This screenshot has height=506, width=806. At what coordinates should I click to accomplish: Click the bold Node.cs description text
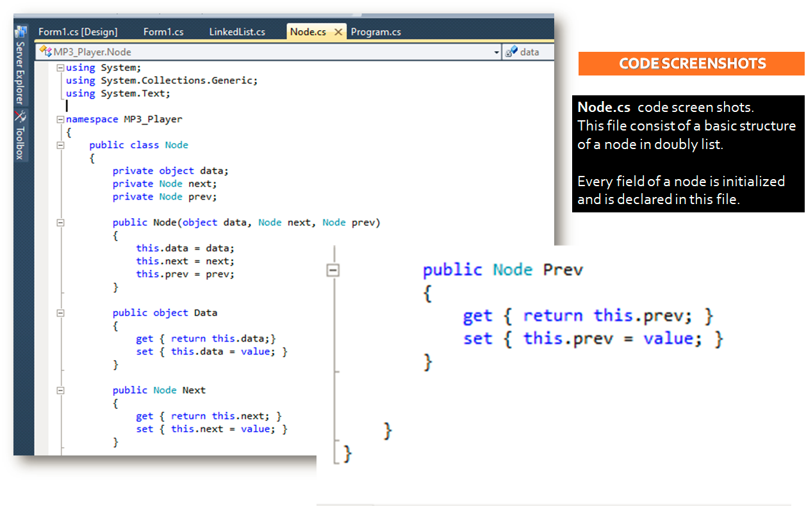pyautogui.click(x=605, y=107)
